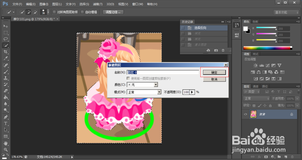
Task: Select the Horizontal Type tool
Action: tap(6, 123)
